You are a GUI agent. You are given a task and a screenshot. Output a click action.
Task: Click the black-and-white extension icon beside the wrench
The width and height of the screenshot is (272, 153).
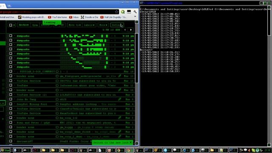[129, 12]
